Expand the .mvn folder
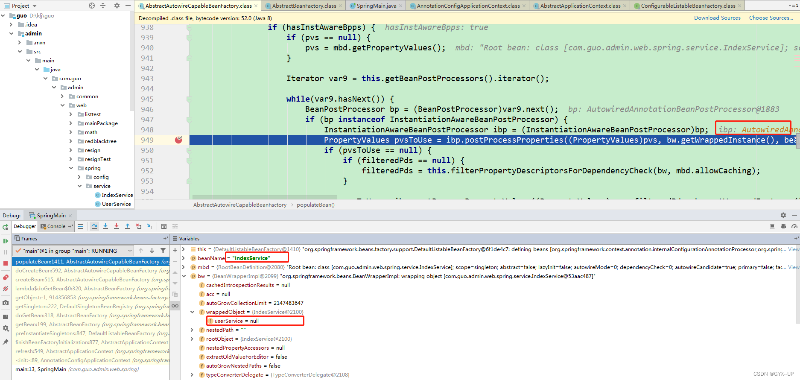The image size is (800, 380). coord(20,43)
